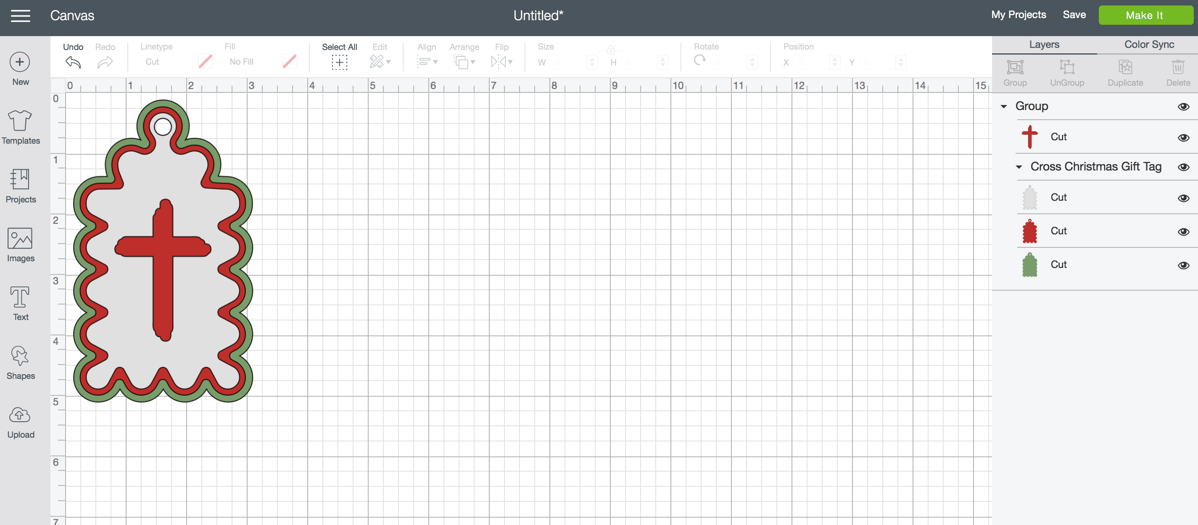Open the Projects panel
The width and height of the screenshot is (1198, 525).
(x=21, y=186)
